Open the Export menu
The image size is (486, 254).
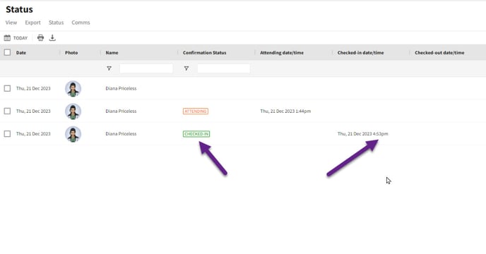click(33, 23)
